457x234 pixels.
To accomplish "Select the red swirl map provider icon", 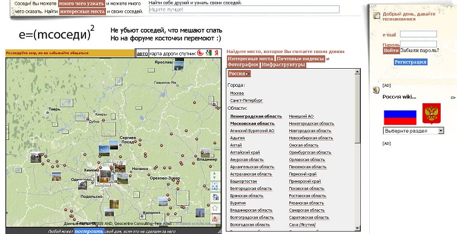I will [200, 53].
